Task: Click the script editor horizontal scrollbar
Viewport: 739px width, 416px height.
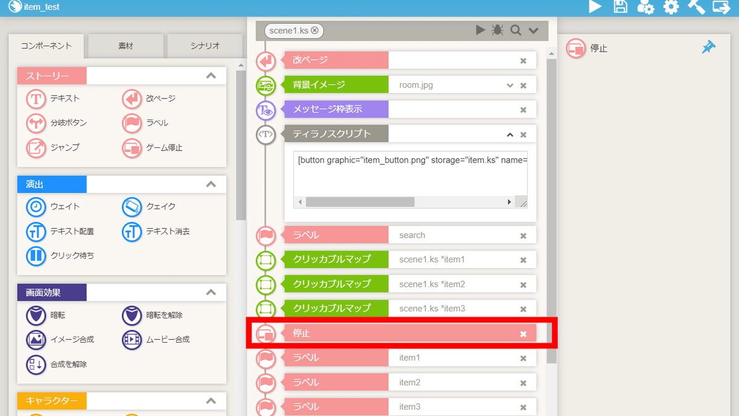Action: [x=360, y=202]
